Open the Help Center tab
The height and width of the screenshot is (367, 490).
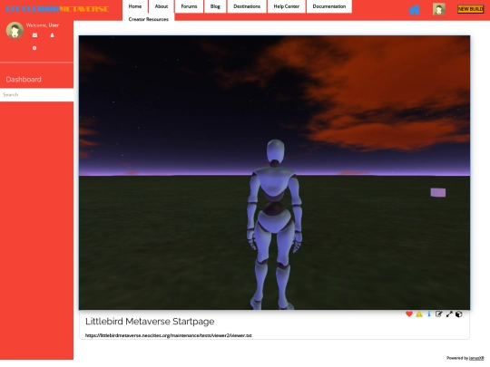[x=286, y=6]
